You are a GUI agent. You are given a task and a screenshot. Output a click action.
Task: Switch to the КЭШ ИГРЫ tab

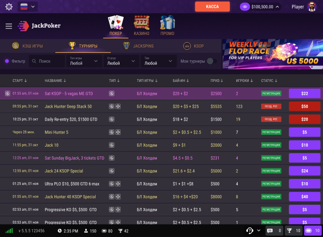[x=28, y=46]
